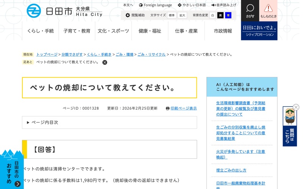
Task: Go to 分類でさがす breadcrumb link
Action: (x=72, y=54)
